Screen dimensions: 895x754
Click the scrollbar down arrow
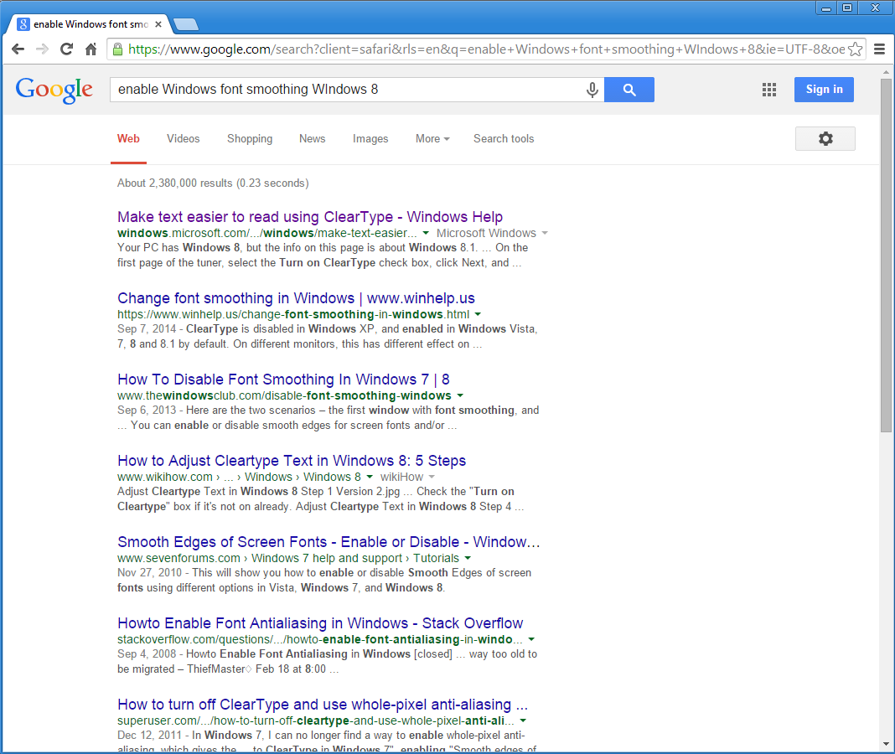click(x=886, y=744)
